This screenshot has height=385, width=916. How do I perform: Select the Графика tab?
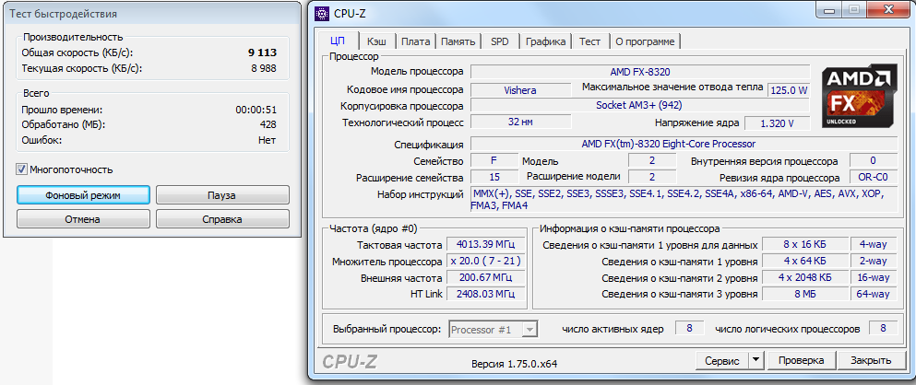545,41
